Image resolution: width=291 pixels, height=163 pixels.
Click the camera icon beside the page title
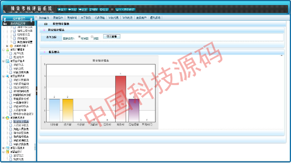pos(46,24)
